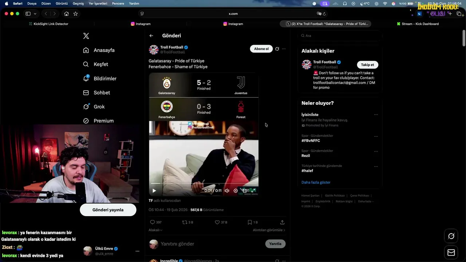Image resolution: width=466 pixels, height=262 pixels.
Task: Open Görüntü menu in menu bar
Action: [62, 3]
